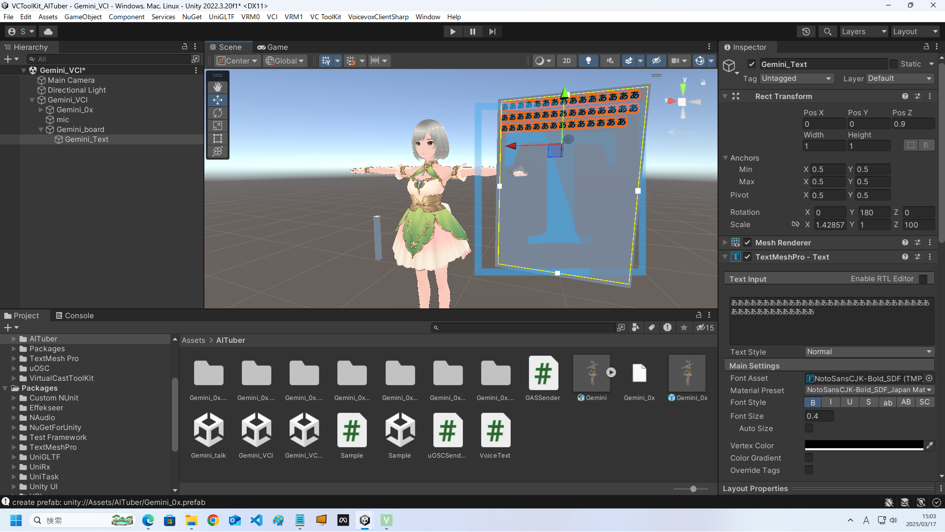Open the Component menu
The image size is (945, 532).
pos(127,17)
